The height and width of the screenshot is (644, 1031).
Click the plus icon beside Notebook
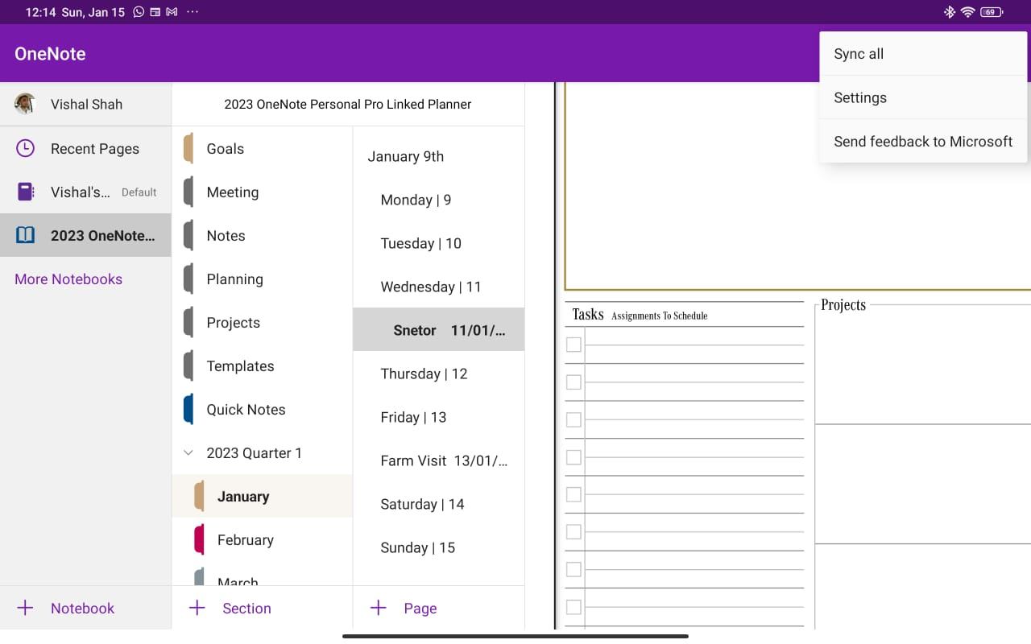pyautogui.click(x=25, y=608)
